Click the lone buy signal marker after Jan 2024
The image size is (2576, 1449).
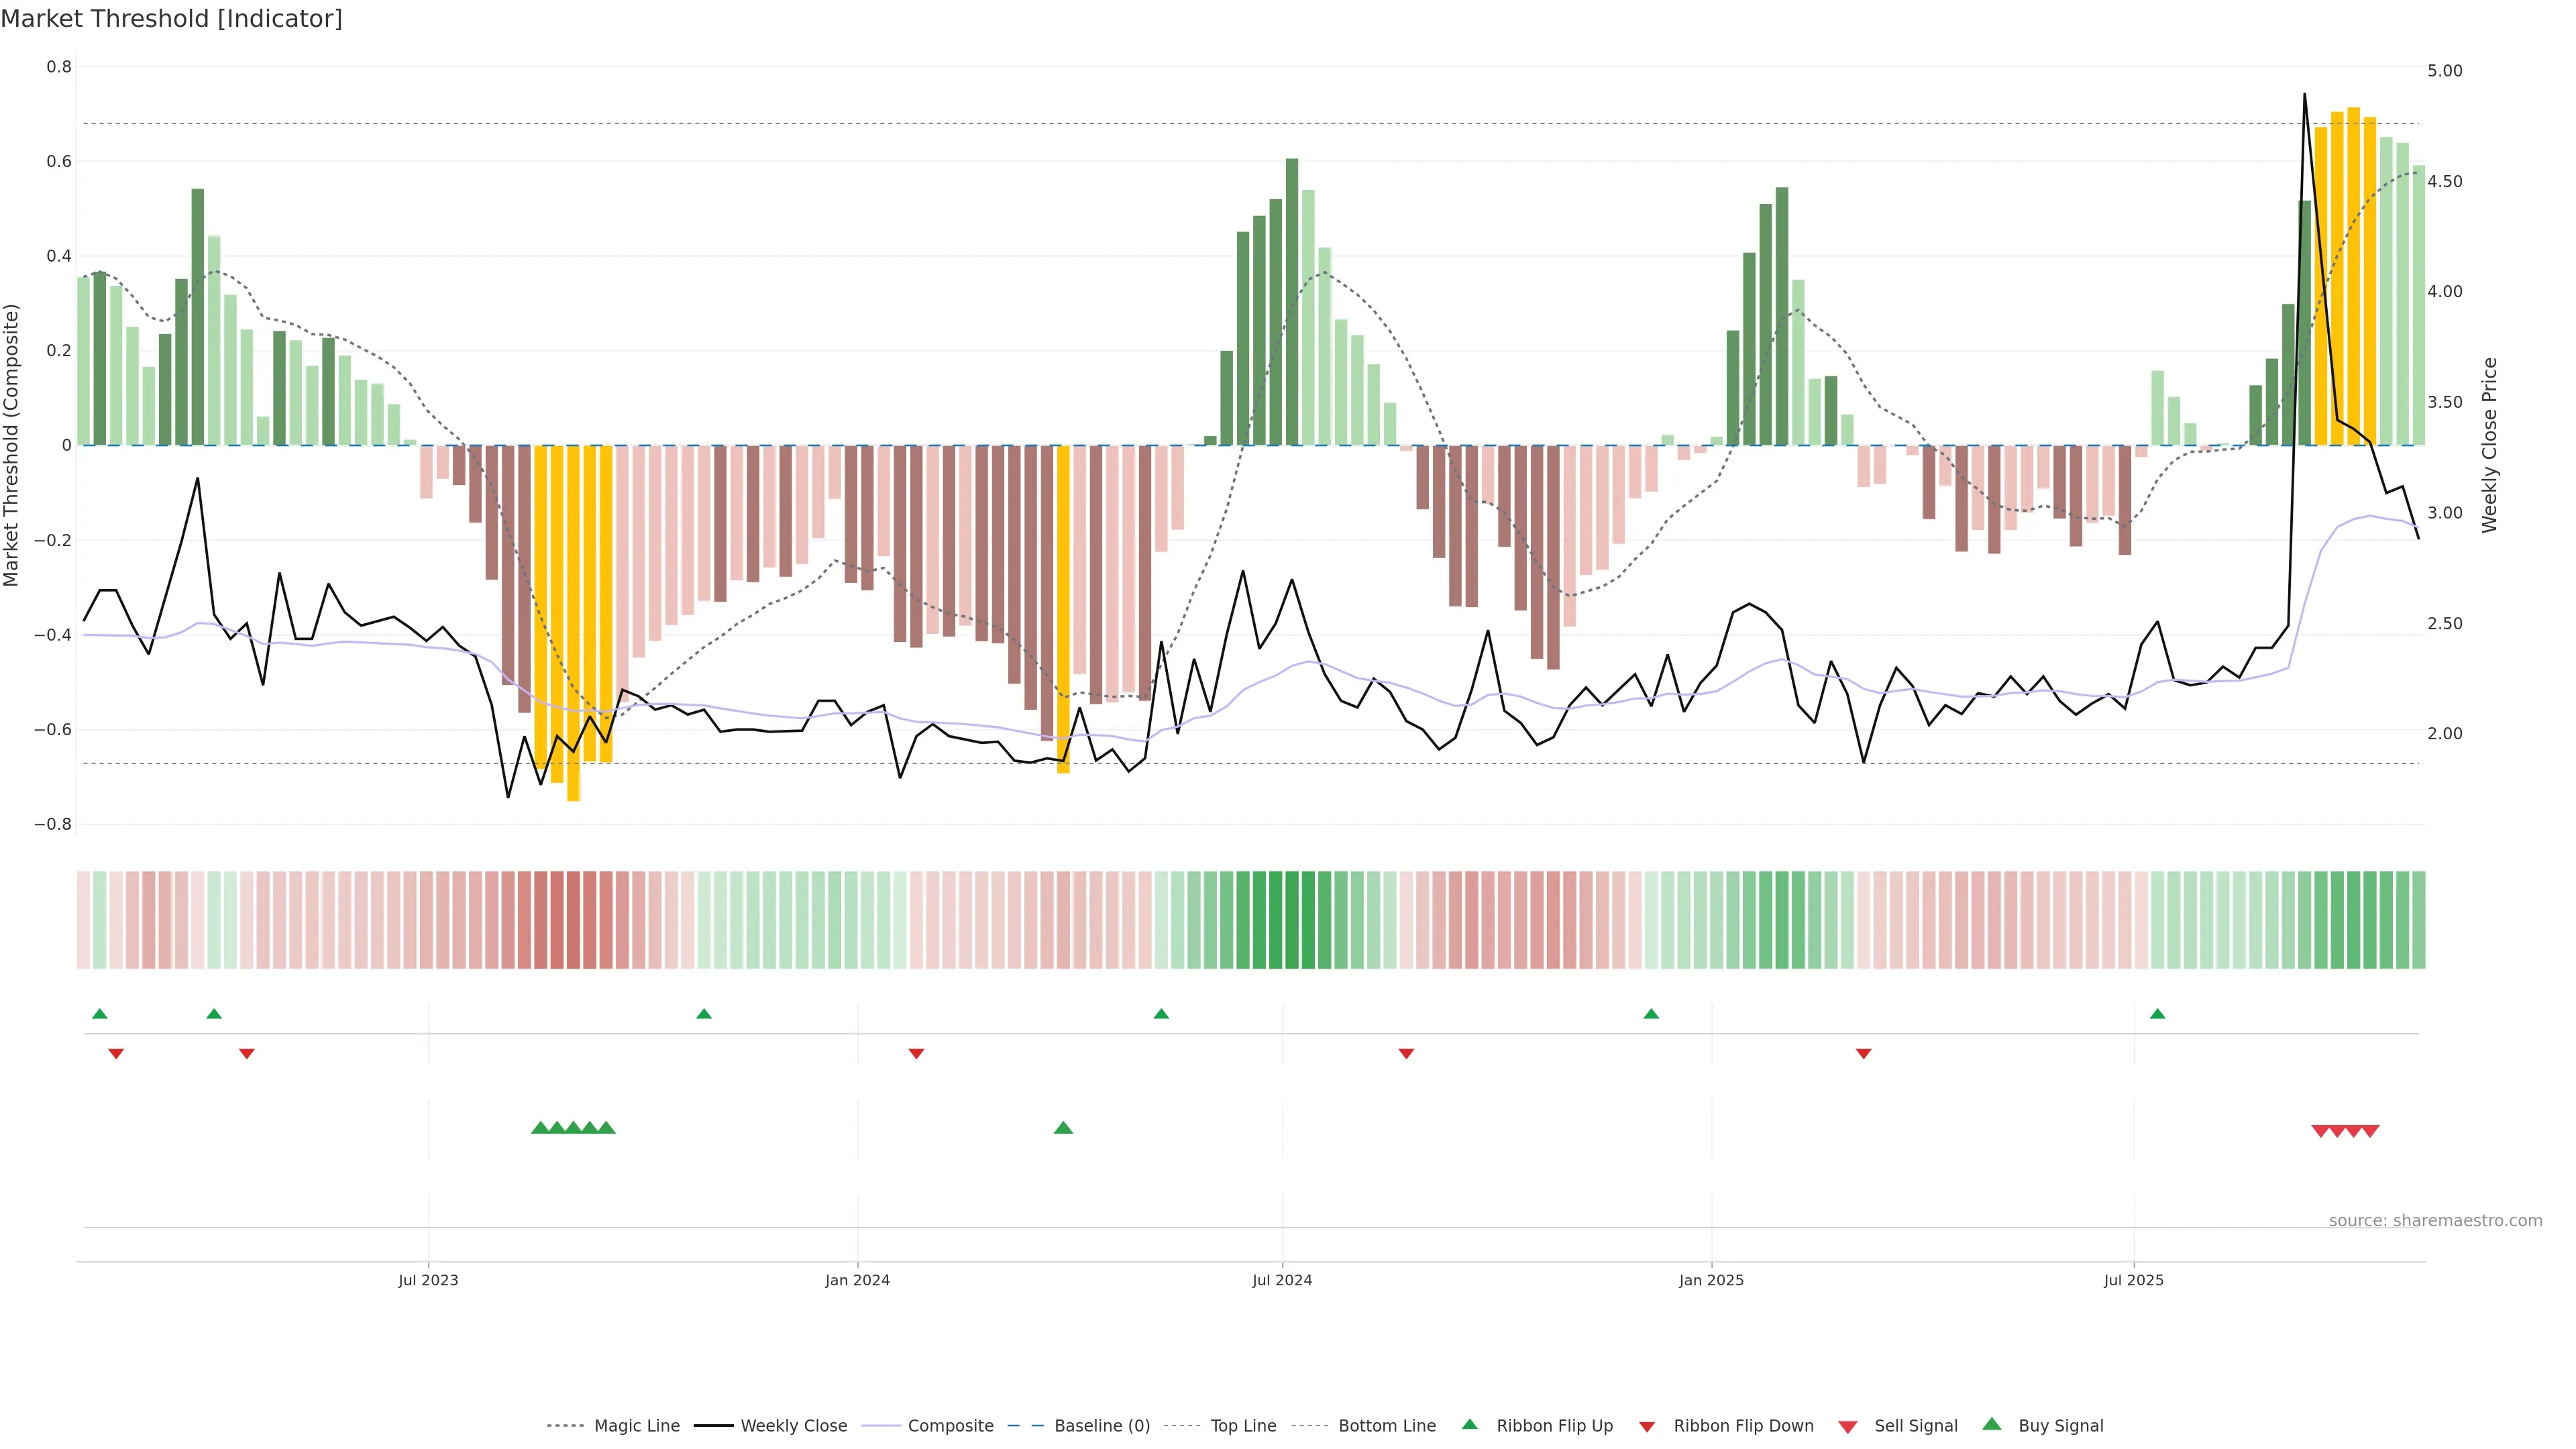[x=1063, y=1128]
